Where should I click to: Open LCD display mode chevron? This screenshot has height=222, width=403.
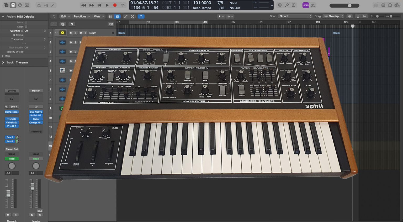tap(272, 5)
